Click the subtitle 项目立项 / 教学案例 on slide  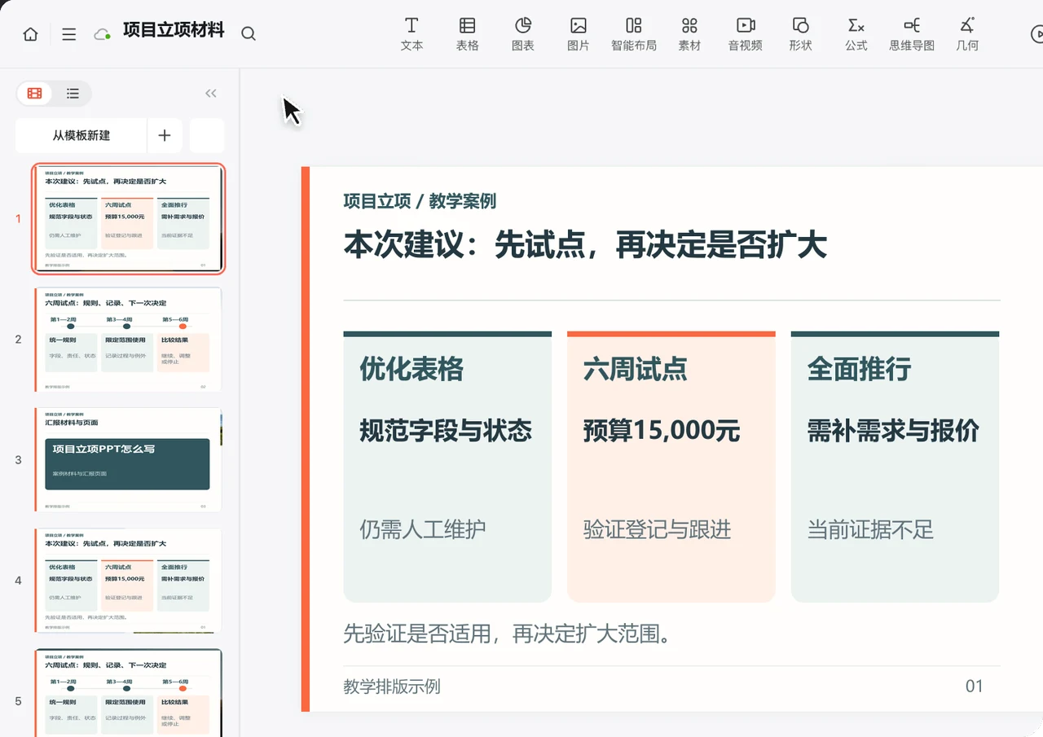coord(420,201)
